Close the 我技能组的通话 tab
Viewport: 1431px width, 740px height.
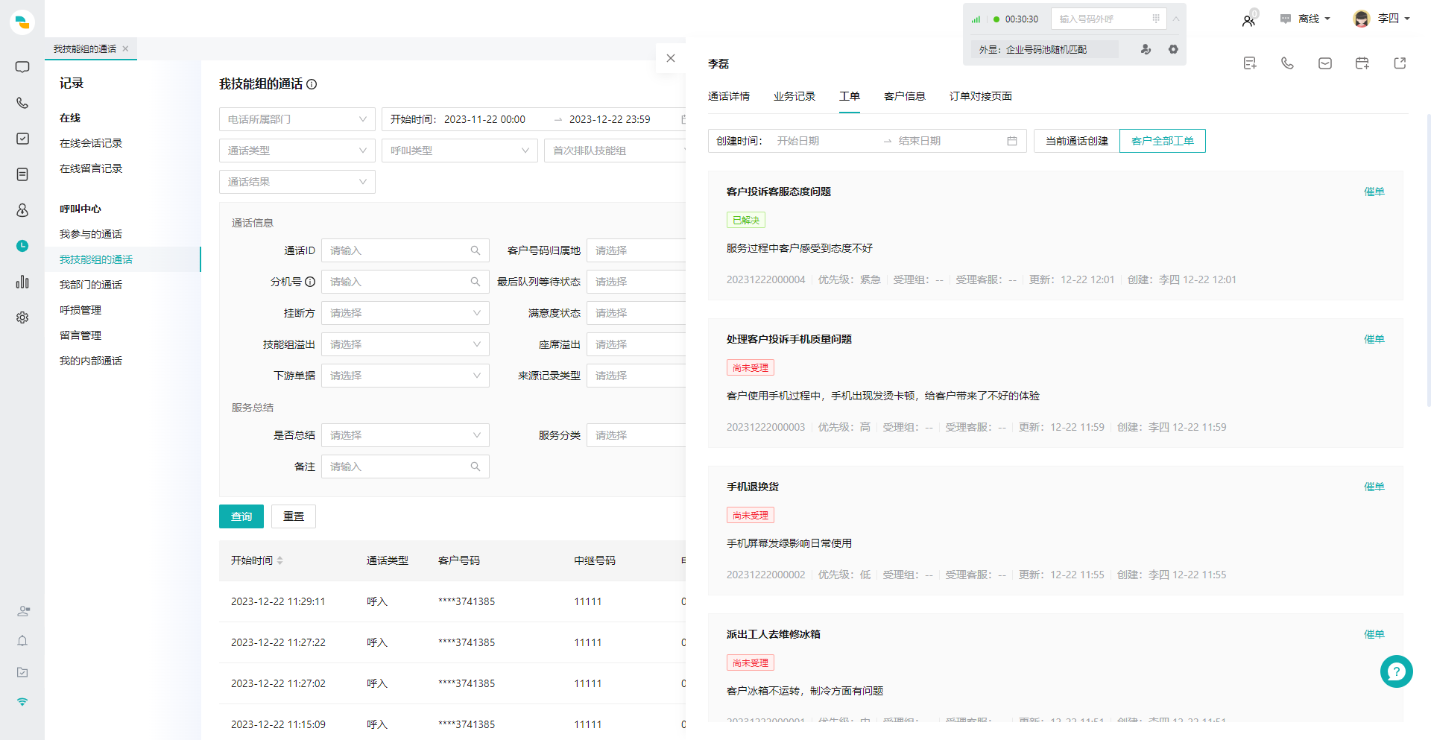pos(125,48)
